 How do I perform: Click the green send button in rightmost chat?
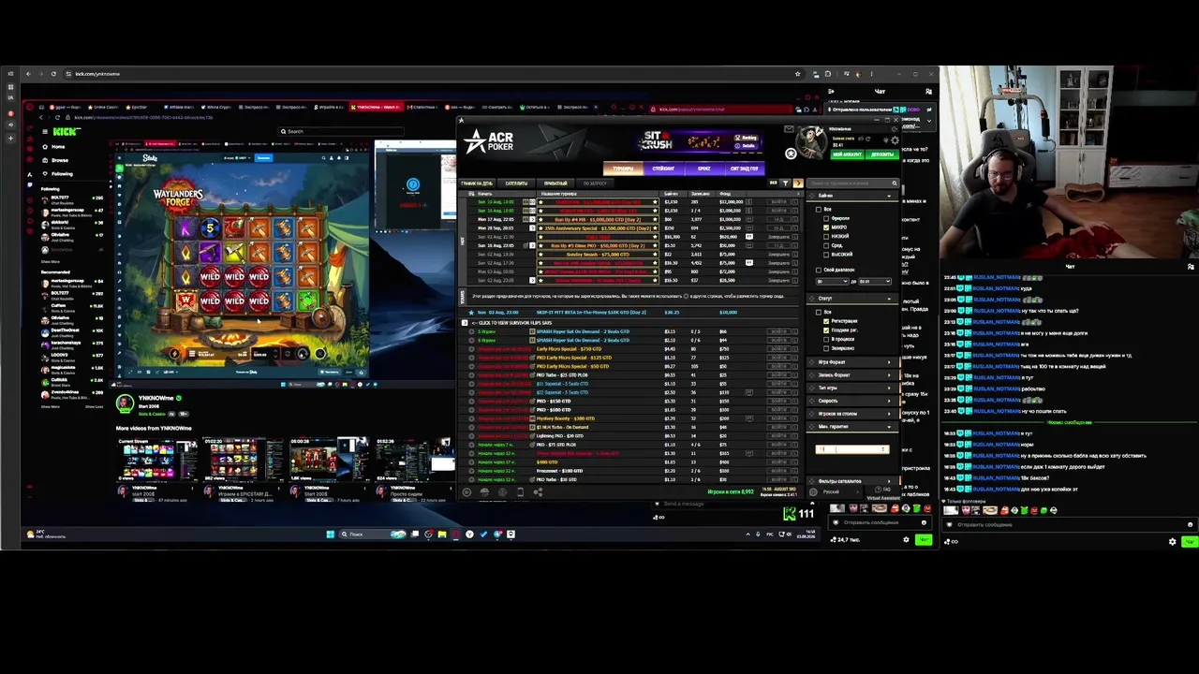1190,541
